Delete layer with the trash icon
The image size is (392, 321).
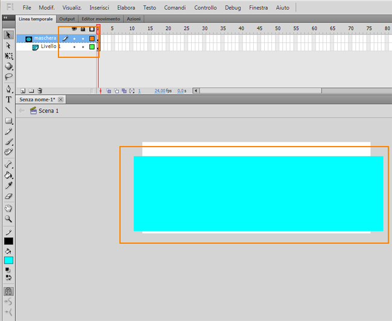coord(40,91)
